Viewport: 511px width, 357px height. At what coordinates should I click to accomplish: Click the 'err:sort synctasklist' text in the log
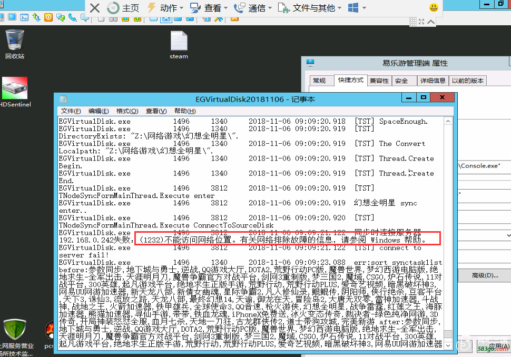398,263
